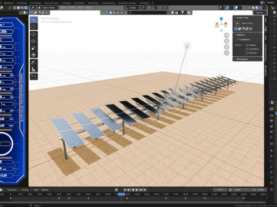The image size is (277, 207).
Task: Collapse the Options panel
Action: pos(235,35)
